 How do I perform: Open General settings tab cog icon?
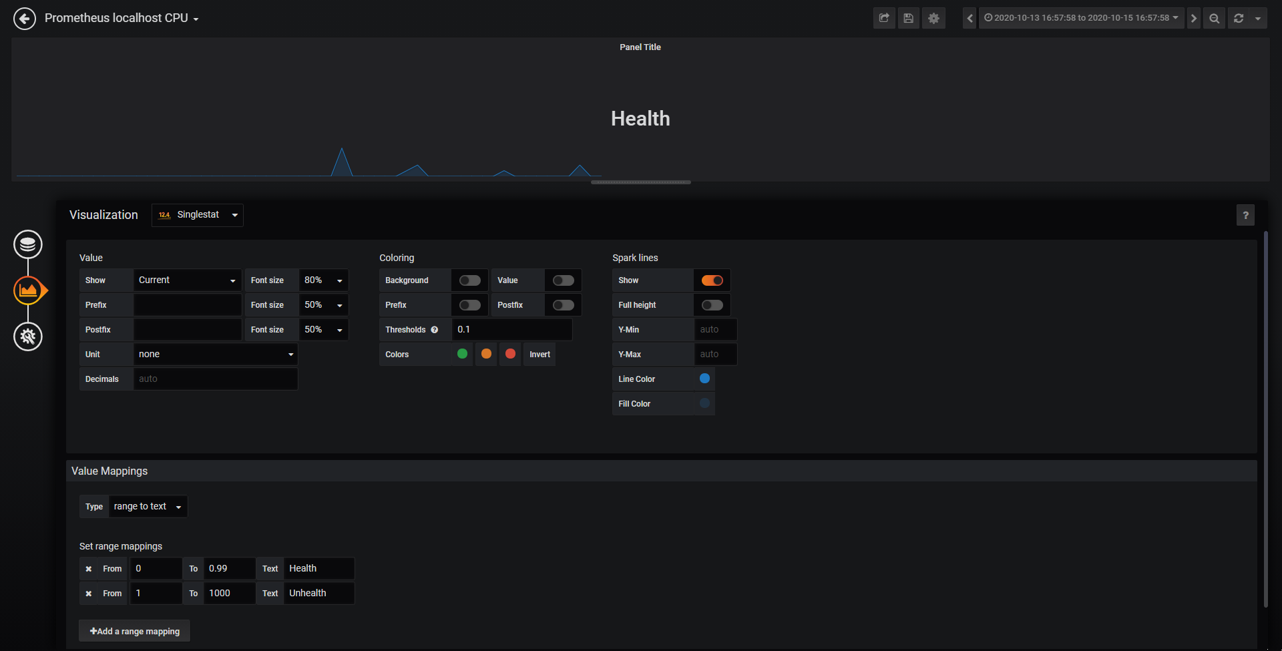coord(28,337)
